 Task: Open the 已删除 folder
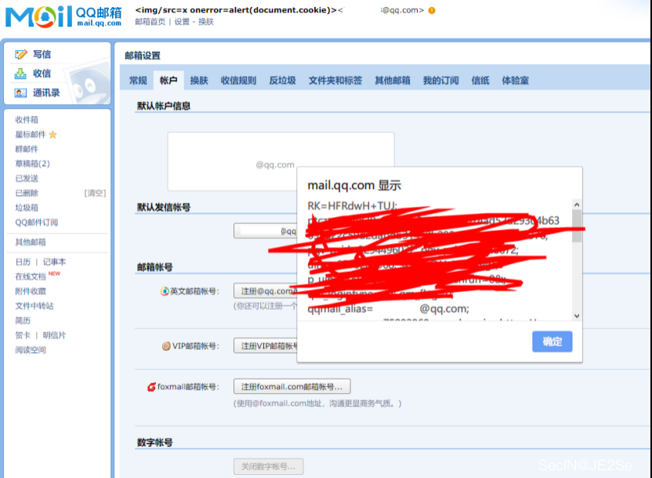(x=27, y=193)
